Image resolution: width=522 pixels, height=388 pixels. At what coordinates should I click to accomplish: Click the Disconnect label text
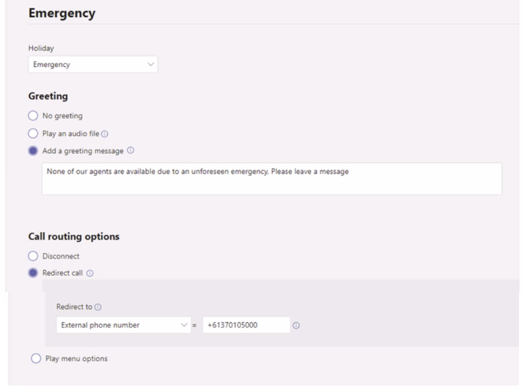[x=61, y=256]
